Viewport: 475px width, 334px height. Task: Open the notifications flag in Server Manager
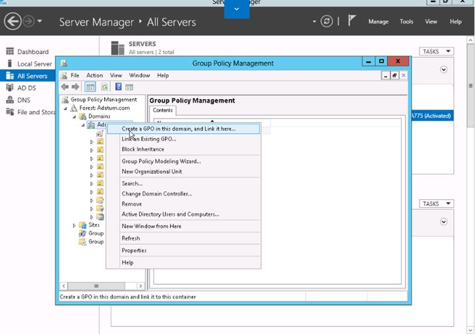click(352, 21)
